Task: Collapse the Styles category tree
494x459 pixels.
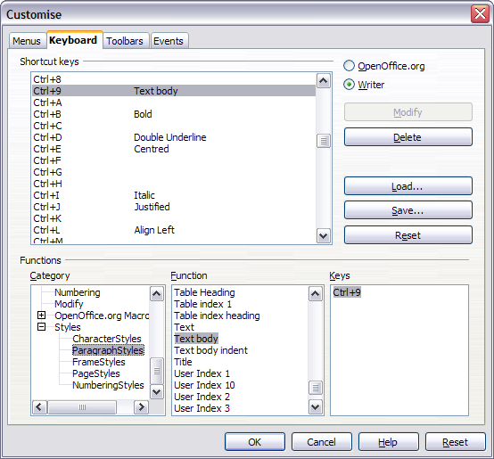Action: tap(41, 327)
